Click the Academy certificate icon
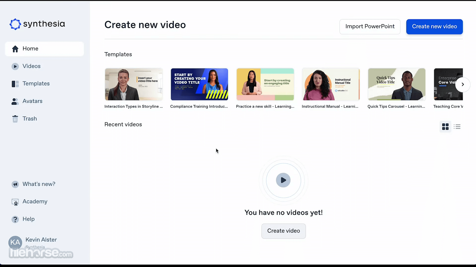 (x=15, y=202)
